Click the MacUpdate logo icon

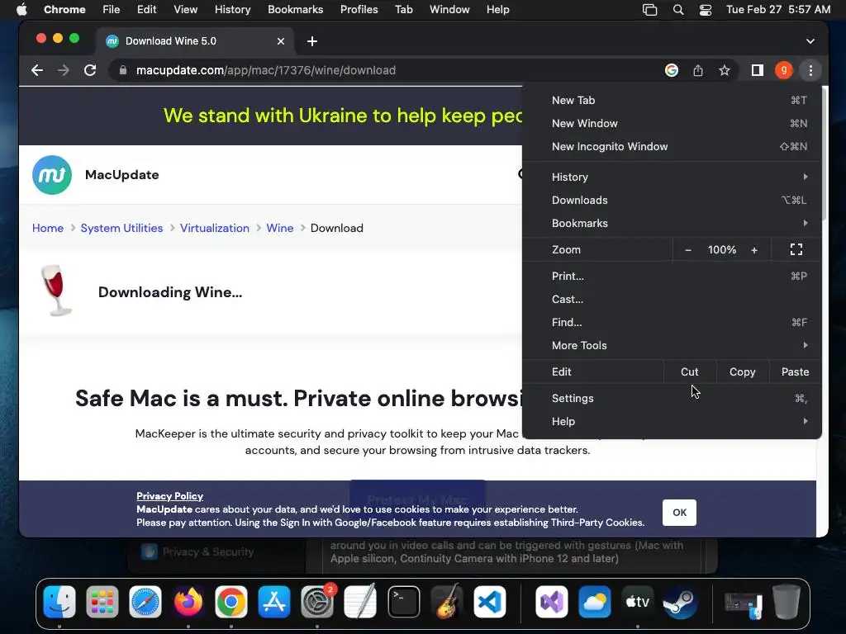click(x=52, y=175)
